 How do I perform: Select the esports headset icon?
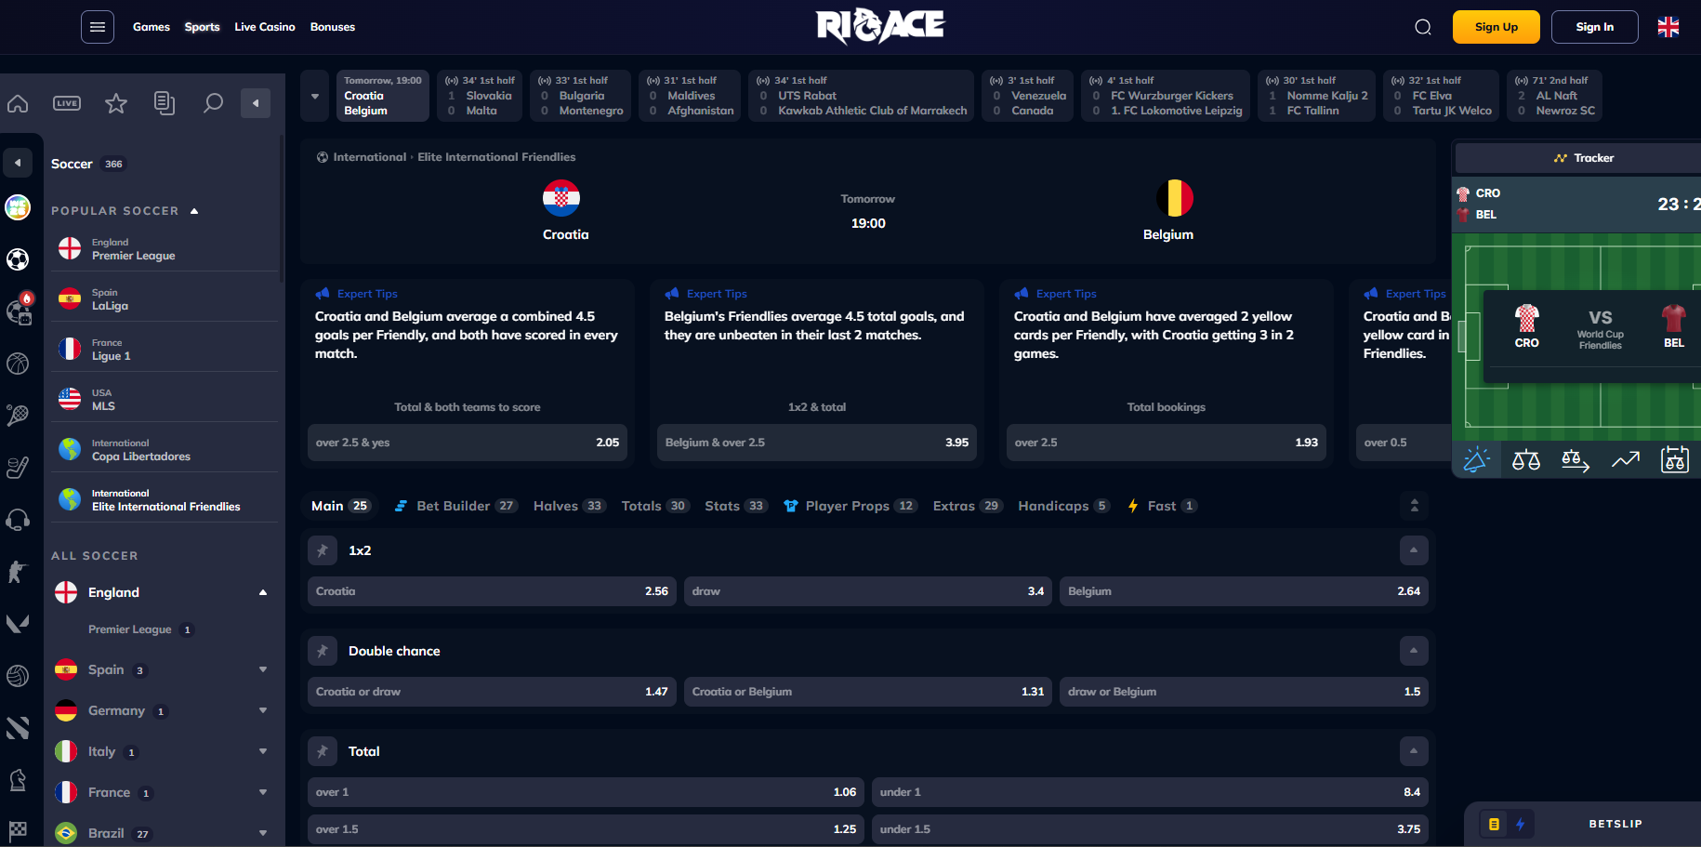(x=18, y=520)
